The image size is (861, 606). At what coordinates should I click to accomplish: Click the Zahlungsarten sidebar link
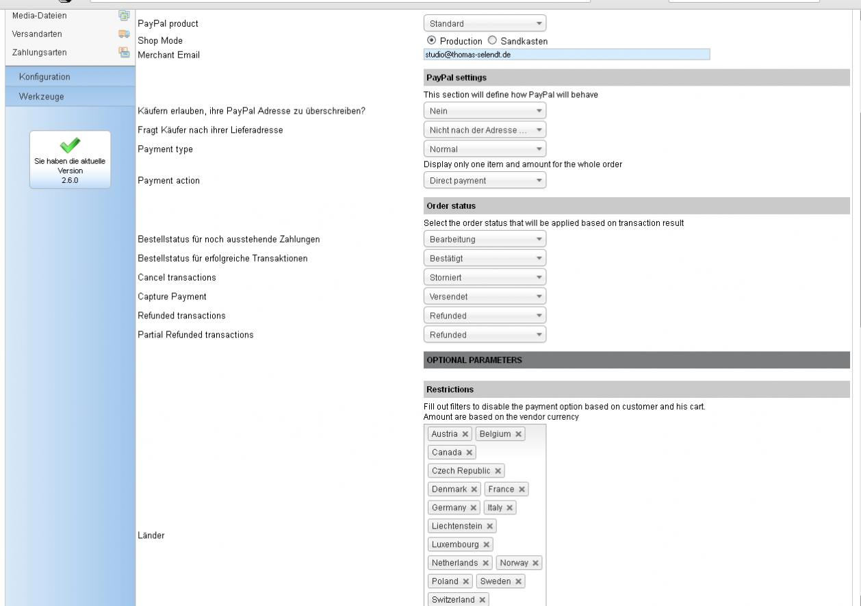pos(40,52)
